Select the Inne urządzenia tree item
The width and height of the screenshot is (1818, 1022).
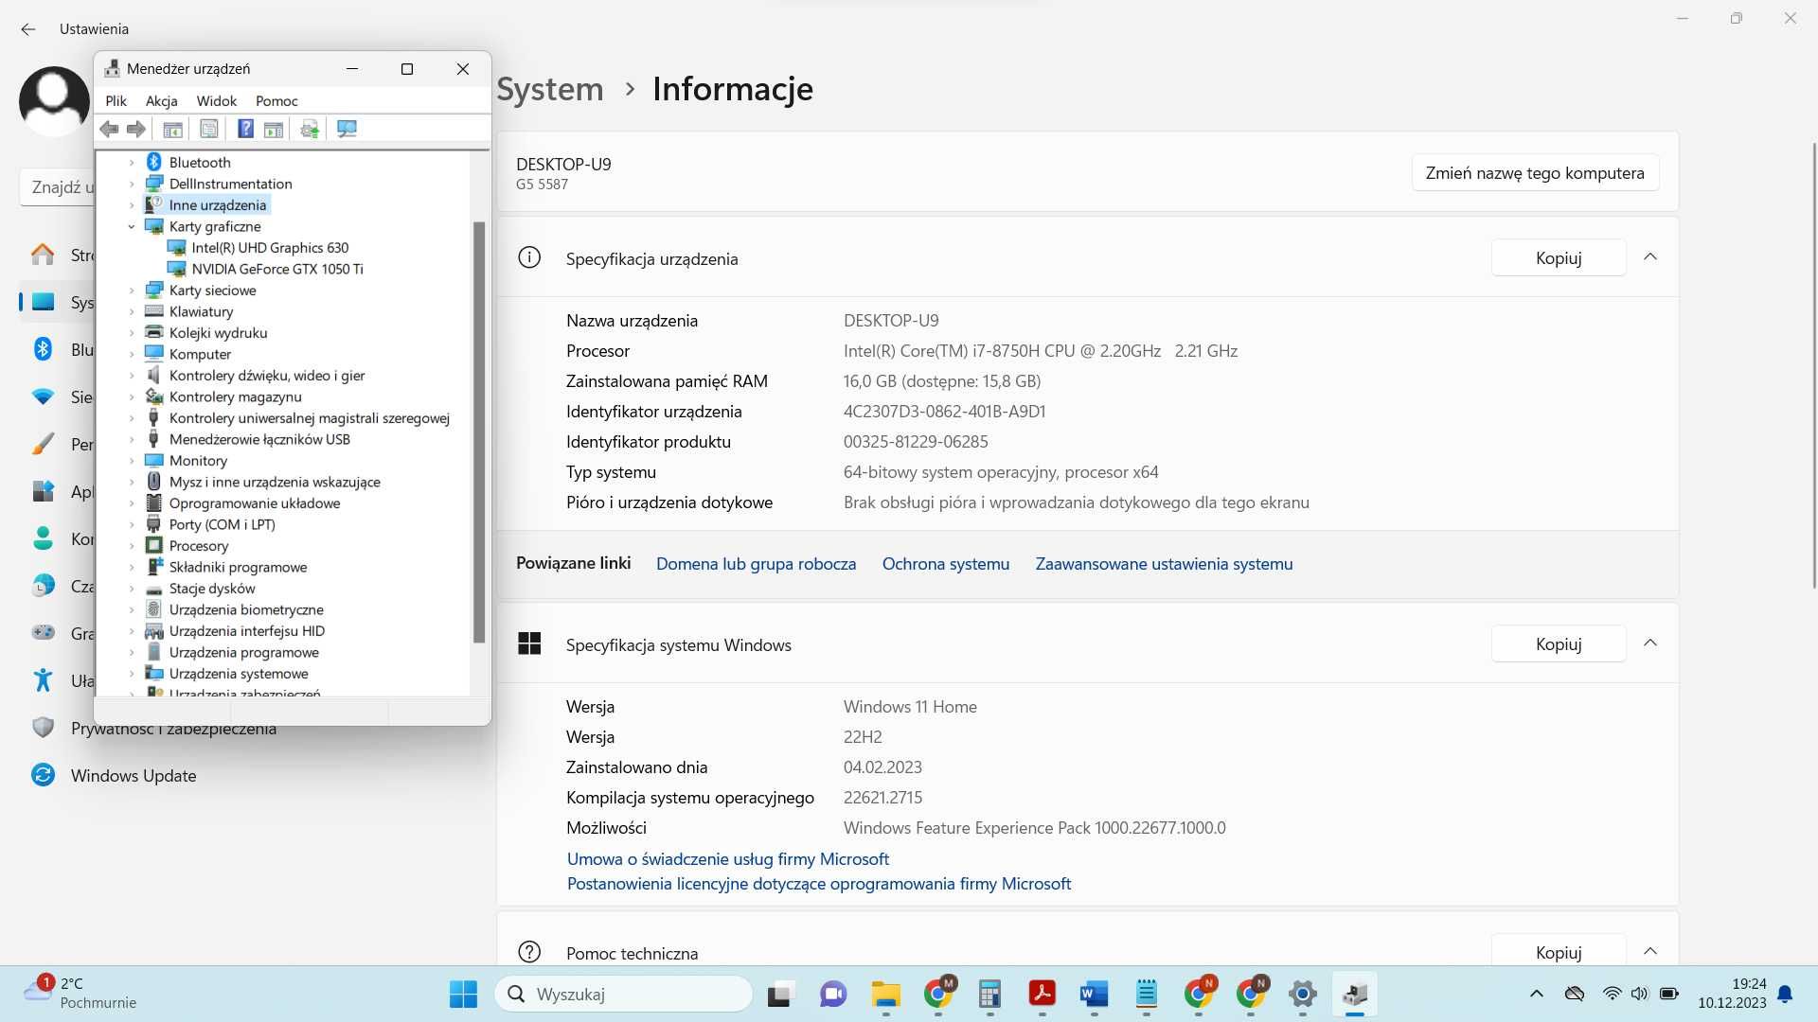tap(217, 204)
